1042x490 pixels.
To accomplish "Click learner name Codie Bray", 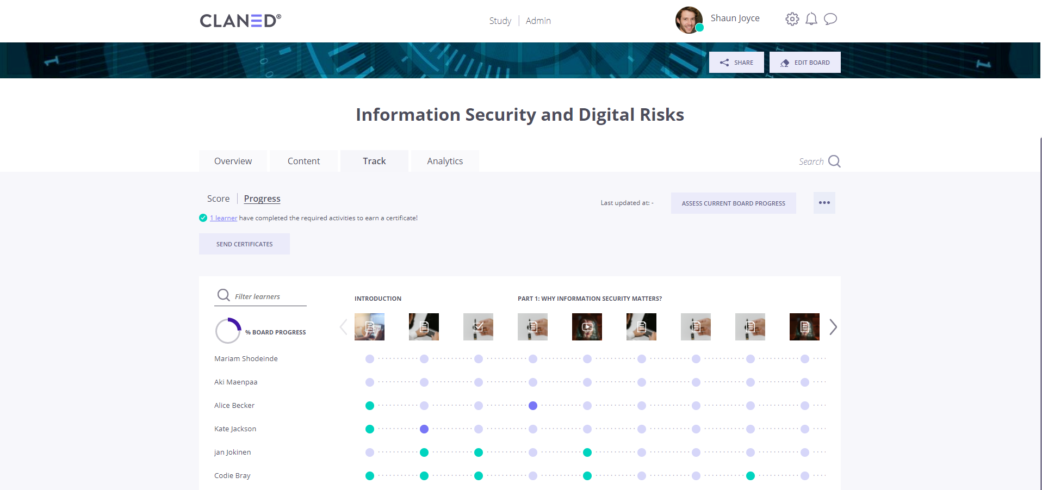I will (232, 475).
